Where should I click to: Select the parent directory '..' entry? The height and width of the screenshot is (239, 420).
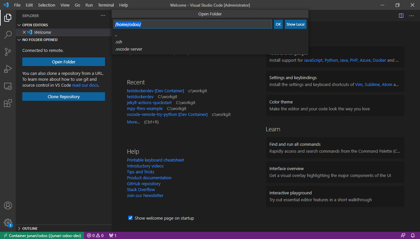pyautogui.click(x=210, y=35)
